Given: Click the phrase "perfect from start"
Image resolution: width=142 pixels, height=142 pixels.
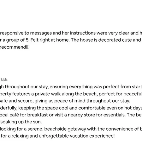Looking at the screenshot, I should click(x=122, y=87).
